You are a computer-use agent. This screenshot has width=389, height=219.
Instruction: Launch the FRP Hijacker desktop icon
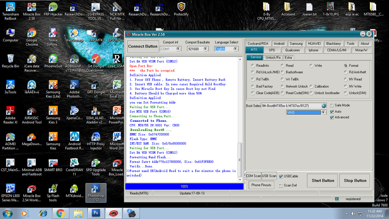click(53, 9)
